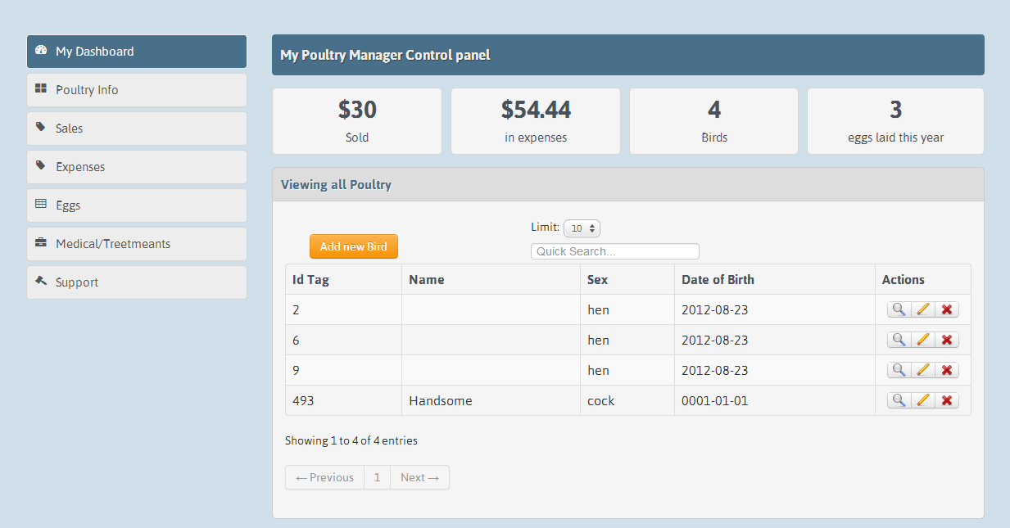
Task: Click the pencil icon for bird 9
Action: pyautogui.click(x=923, y=370)
